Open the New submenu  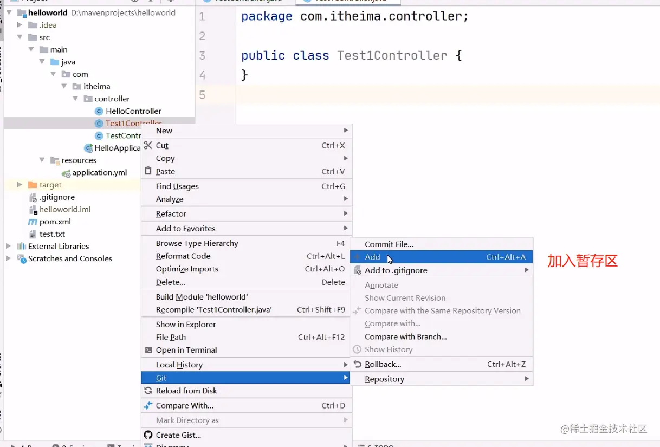pos(247,131)
